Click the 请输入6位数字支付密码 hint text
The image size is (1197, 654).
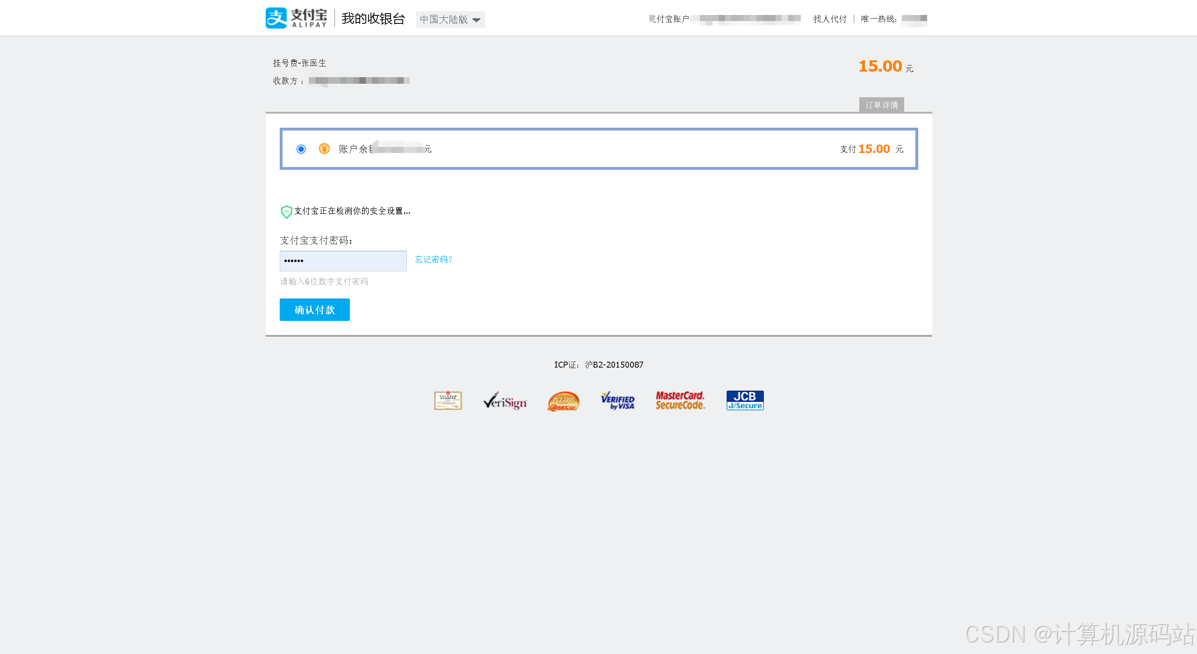[324, 282]
